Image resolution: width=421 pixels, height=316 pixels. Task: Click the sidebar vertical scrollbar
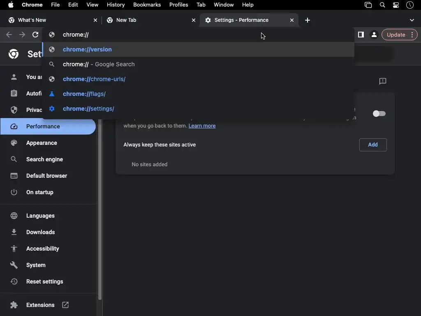[x=100, y=209]
